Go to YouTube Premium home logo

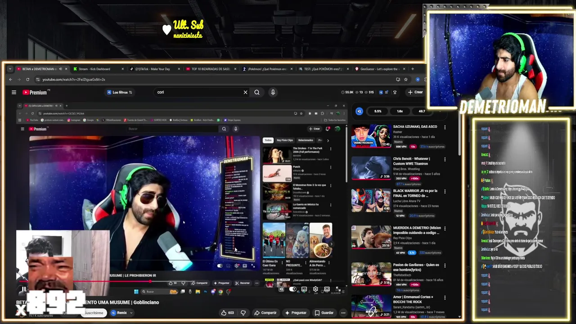click(35, 92)
